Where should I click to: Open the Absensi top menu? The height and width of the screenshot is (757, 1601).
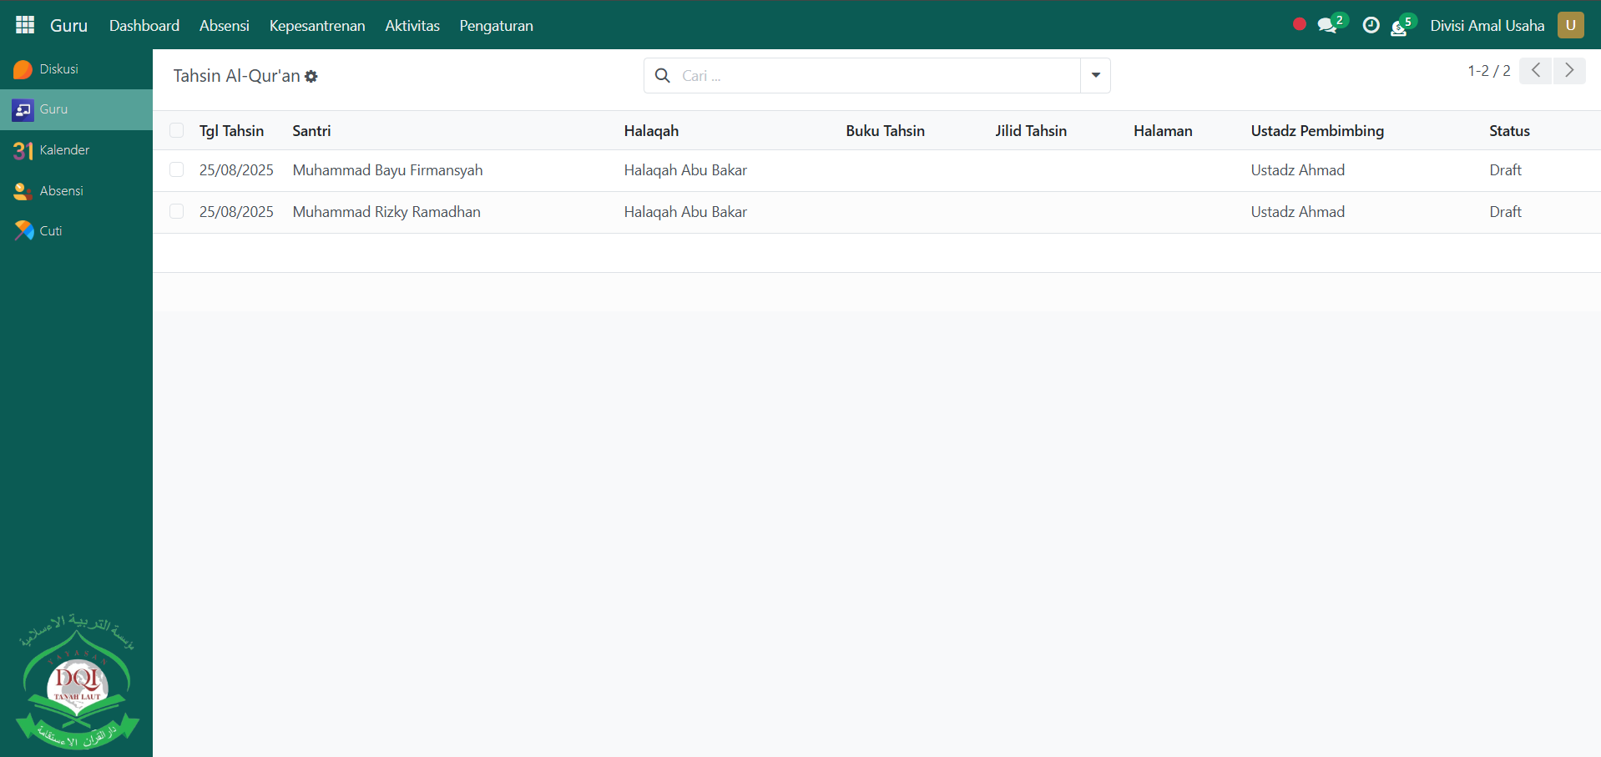point(224,26)
